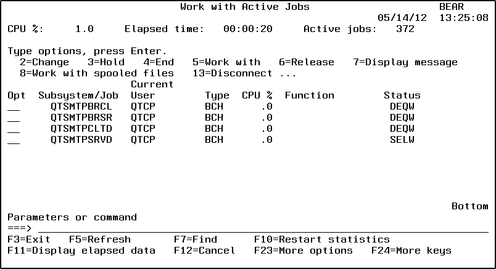Click the Opt field for QTSMTPCLTD
The height and width of the screenshot is (269, 496).
[14, 129]
